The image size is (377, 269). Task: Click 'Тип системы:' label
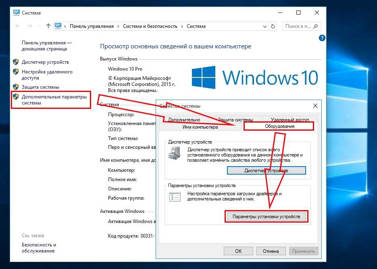coord(123,138)
